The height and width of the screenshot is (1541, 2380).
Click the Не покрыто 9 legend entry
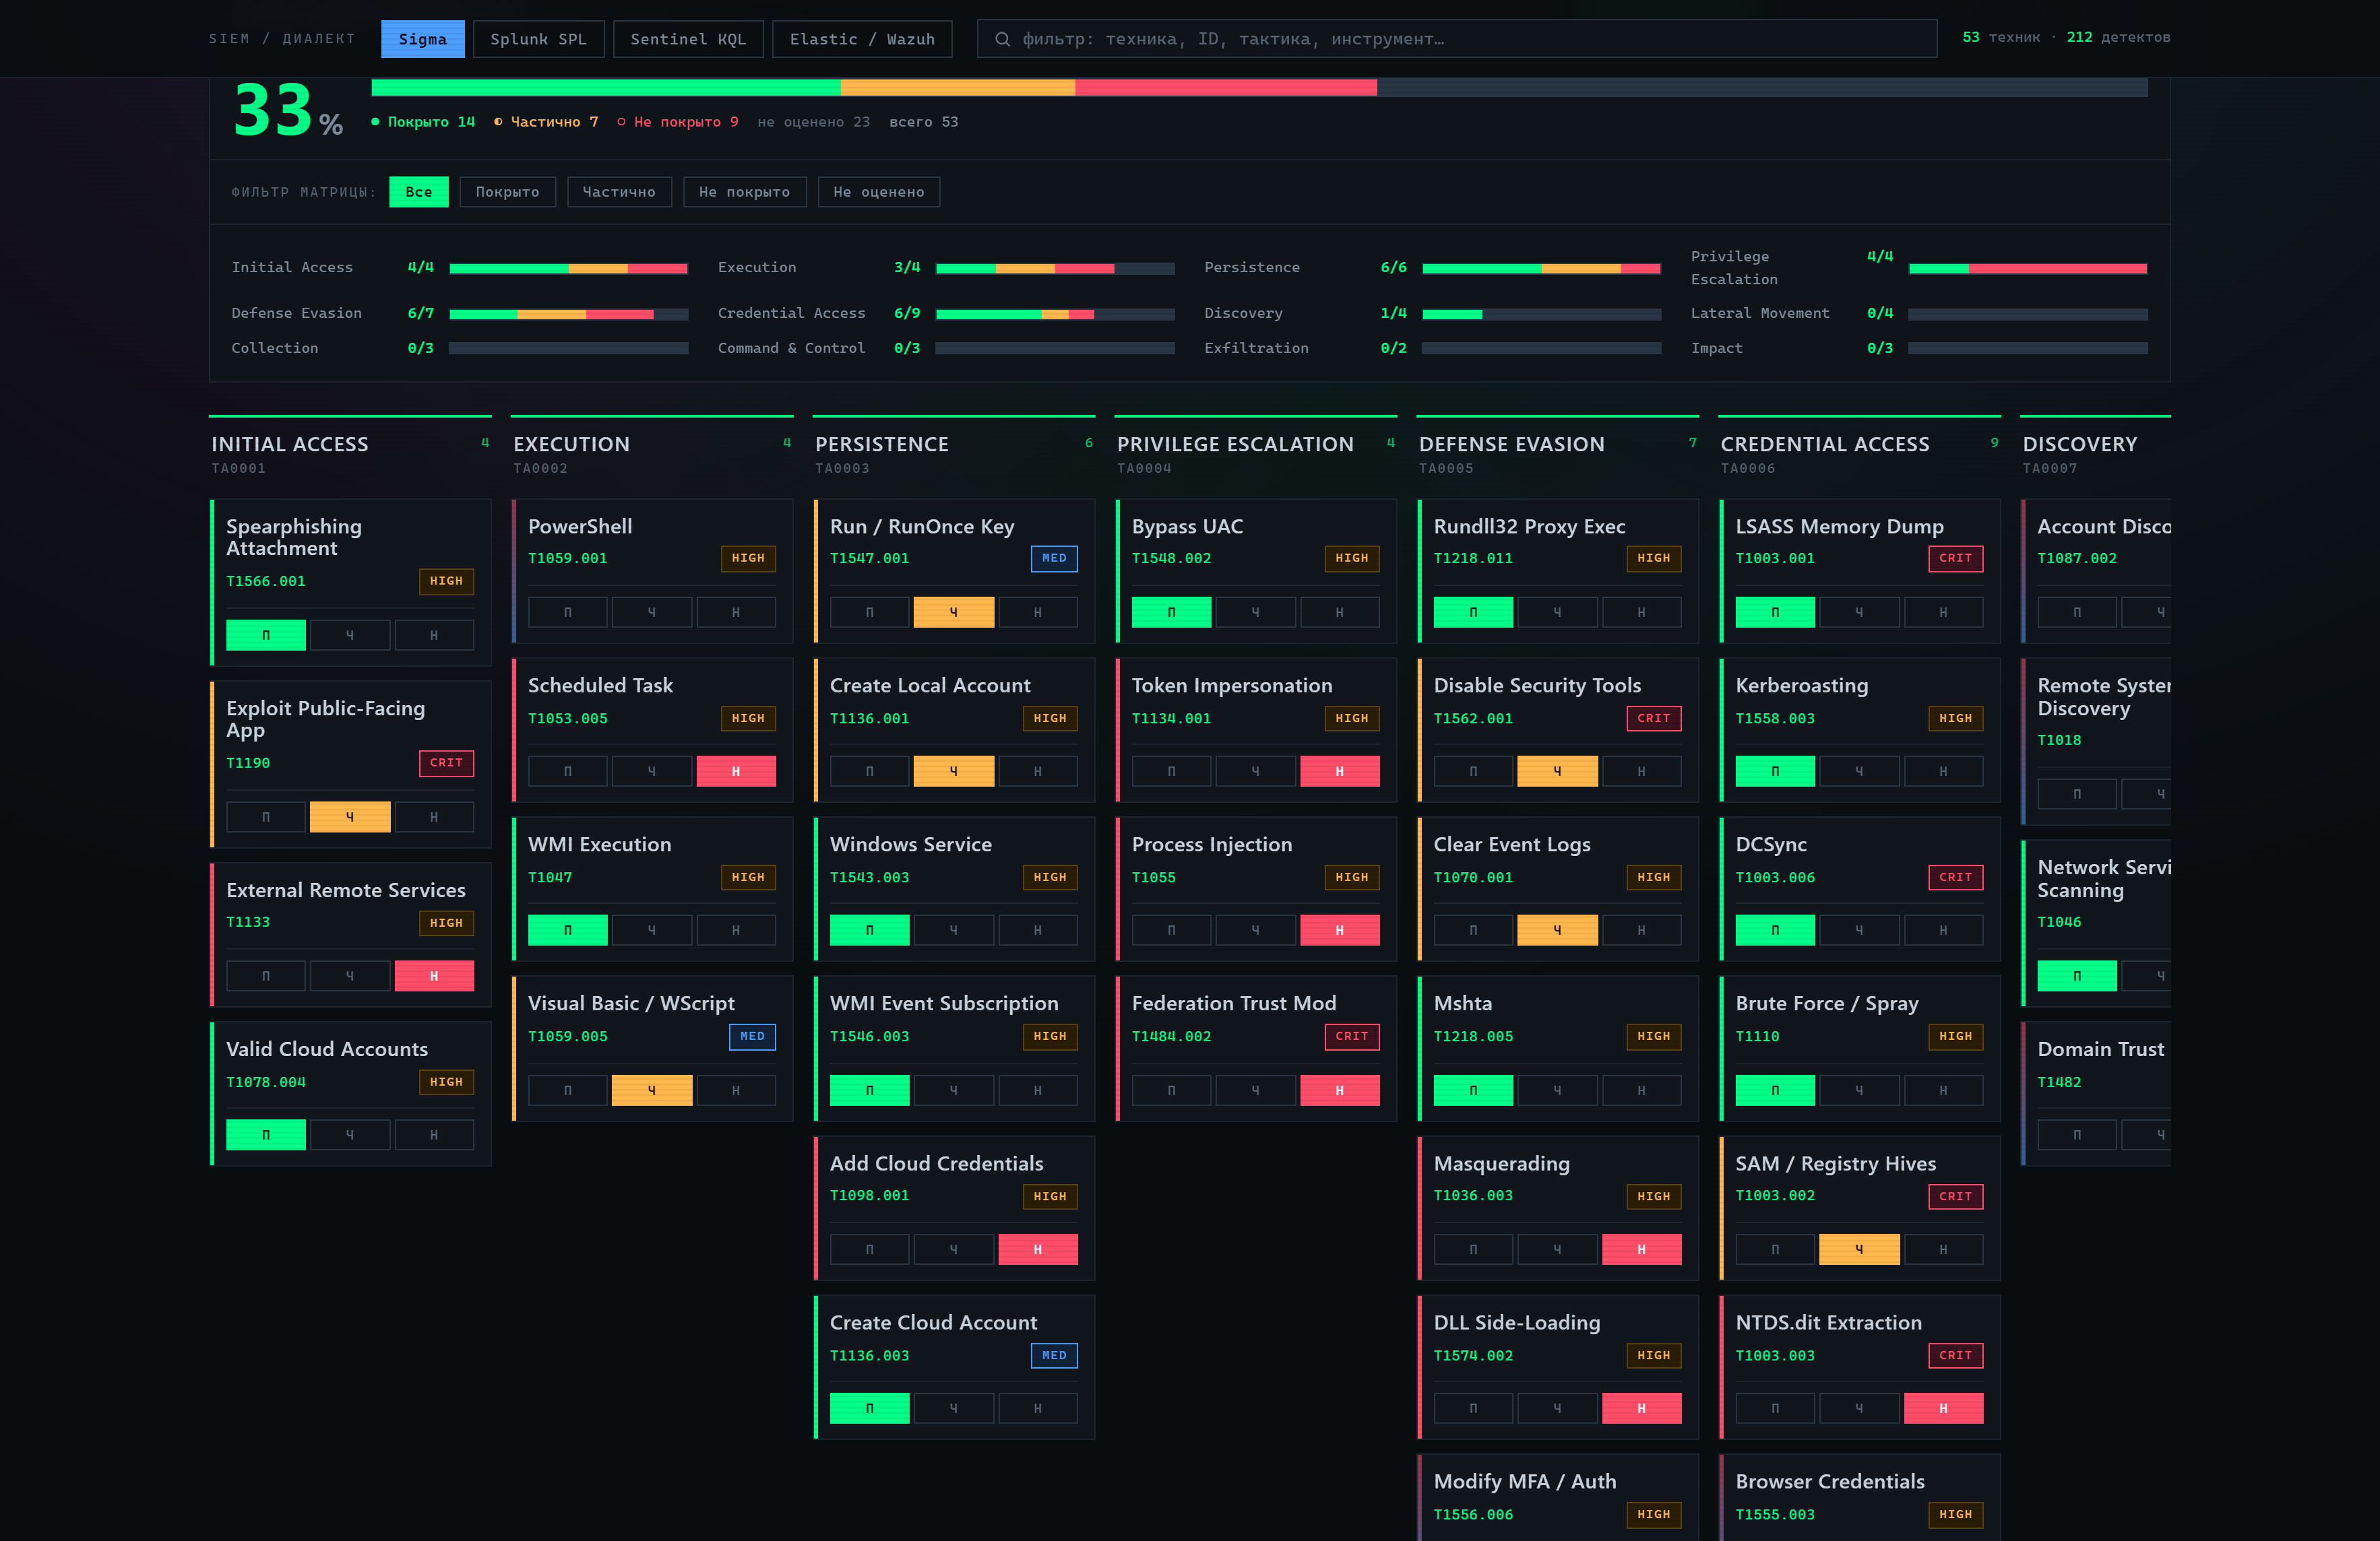coord(677,122)
